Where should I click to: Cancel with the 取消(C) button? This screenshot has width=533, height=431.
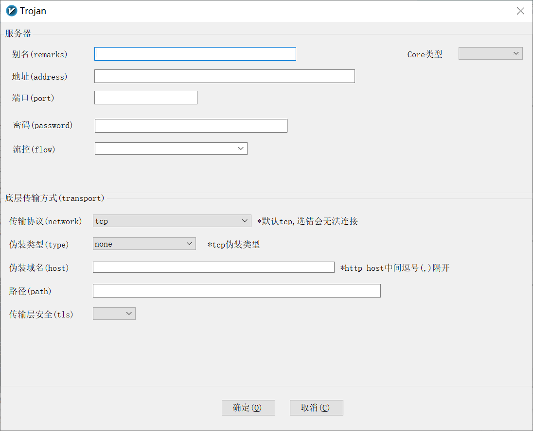click(x=317, y=408)
